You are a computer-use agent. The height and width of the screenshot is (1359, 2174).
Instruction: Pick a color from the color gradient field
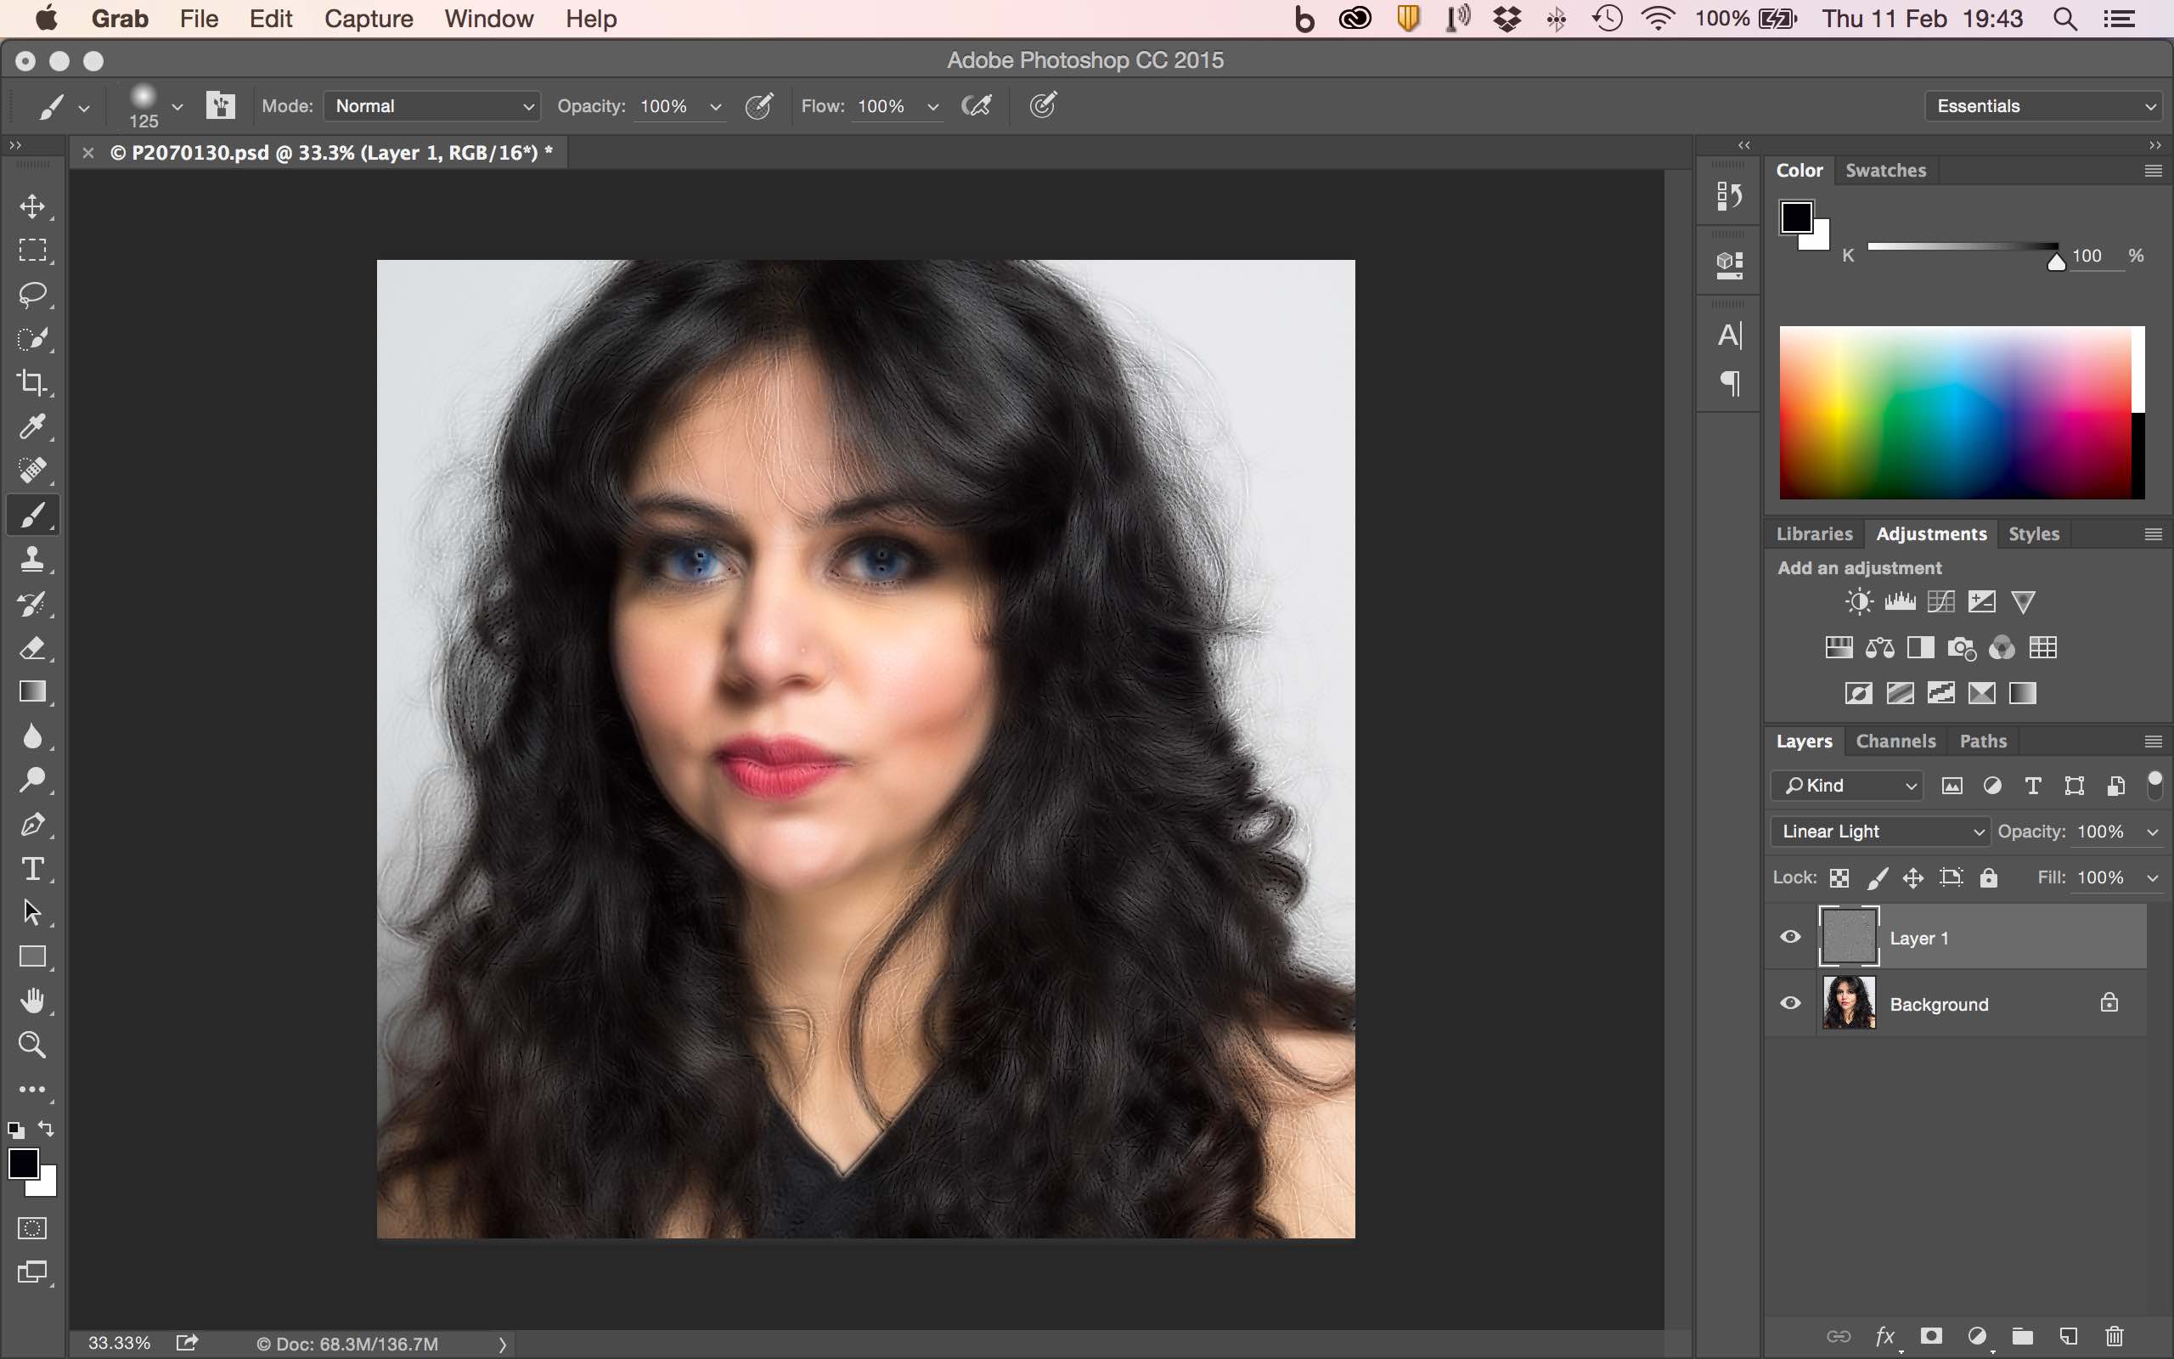point(1958,414)
